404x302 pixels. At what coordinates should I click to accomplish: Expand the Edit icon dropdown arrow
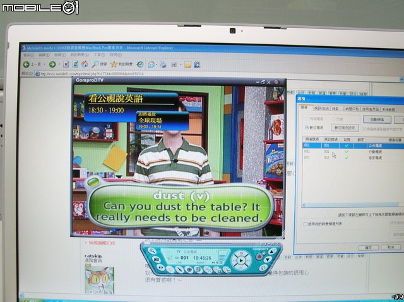[181, 64]
